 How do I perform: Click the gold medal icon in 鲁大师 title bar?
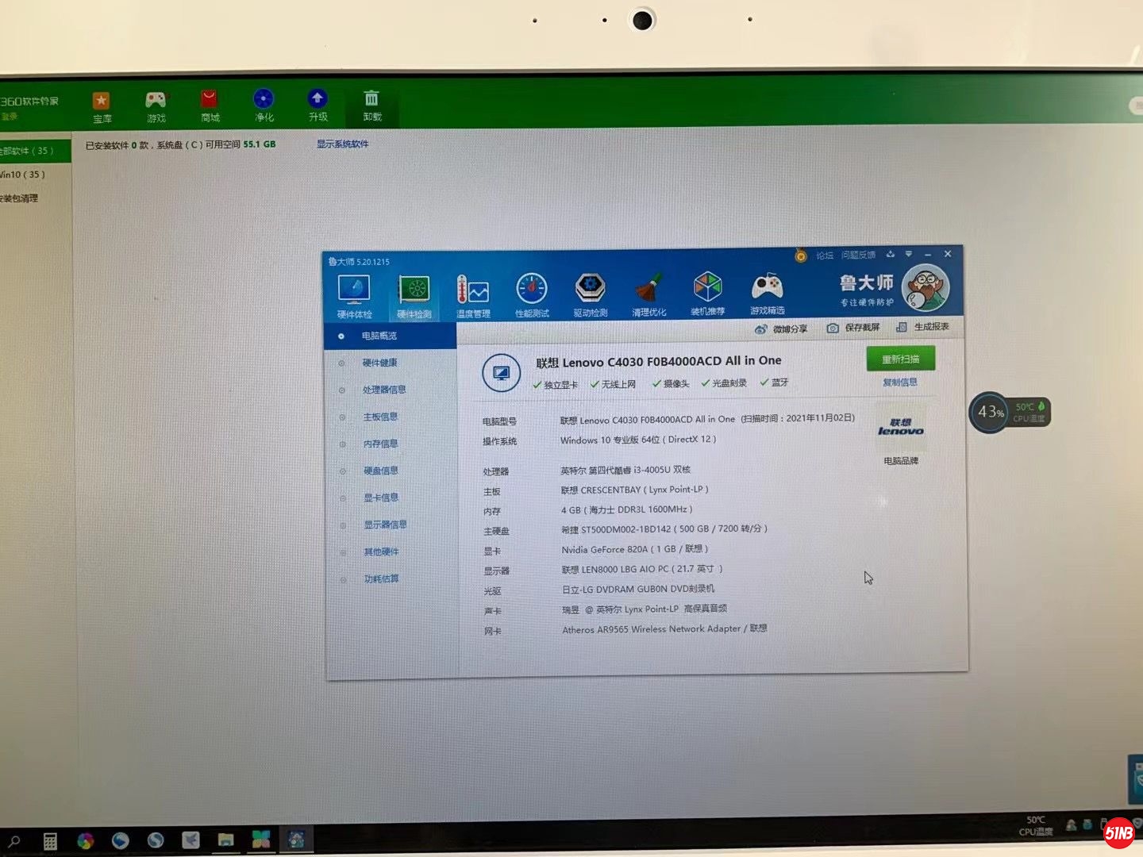click(801, 256)
